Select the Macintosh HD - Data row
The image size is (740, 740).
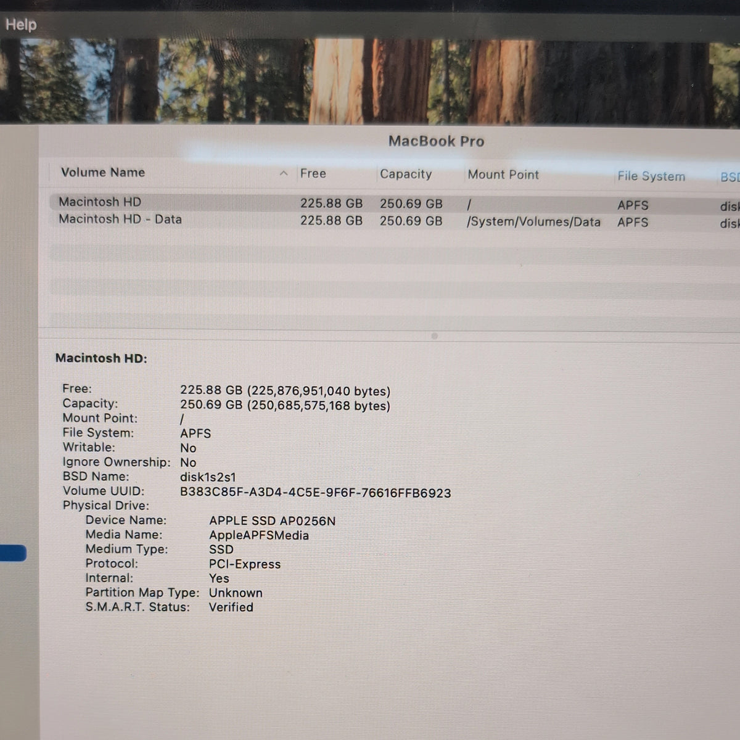pos(395,220)
